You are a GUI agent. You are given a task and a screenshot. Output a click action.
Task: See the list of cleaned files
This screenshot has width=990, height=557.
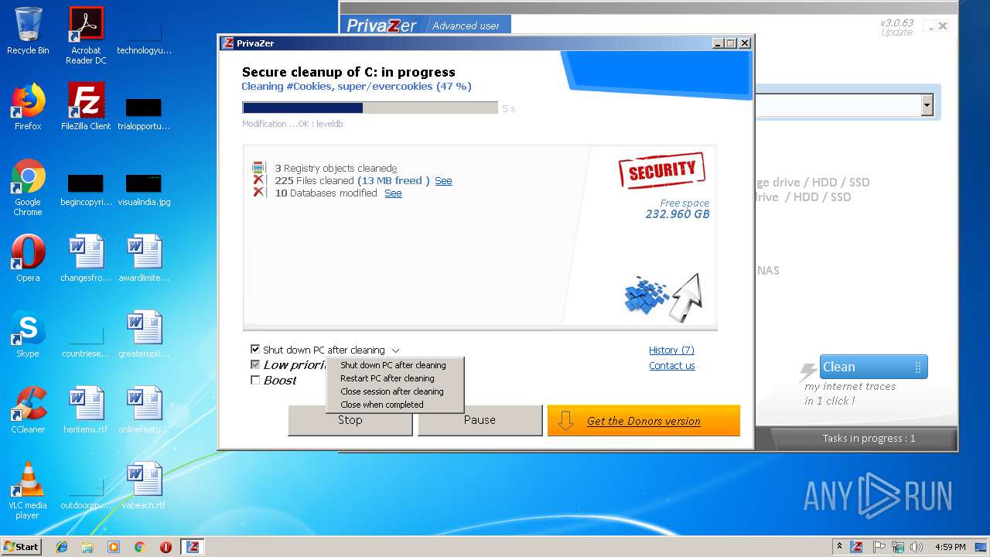[x=443, y=181]
